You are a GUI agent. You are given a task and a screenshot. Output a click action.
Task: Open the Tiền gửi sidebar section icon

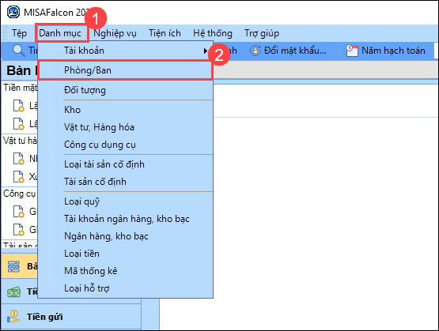tap(13, 317)
